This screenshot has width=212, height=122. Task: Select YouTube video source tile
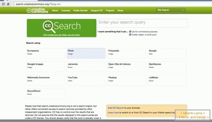(x=86, y=80)
